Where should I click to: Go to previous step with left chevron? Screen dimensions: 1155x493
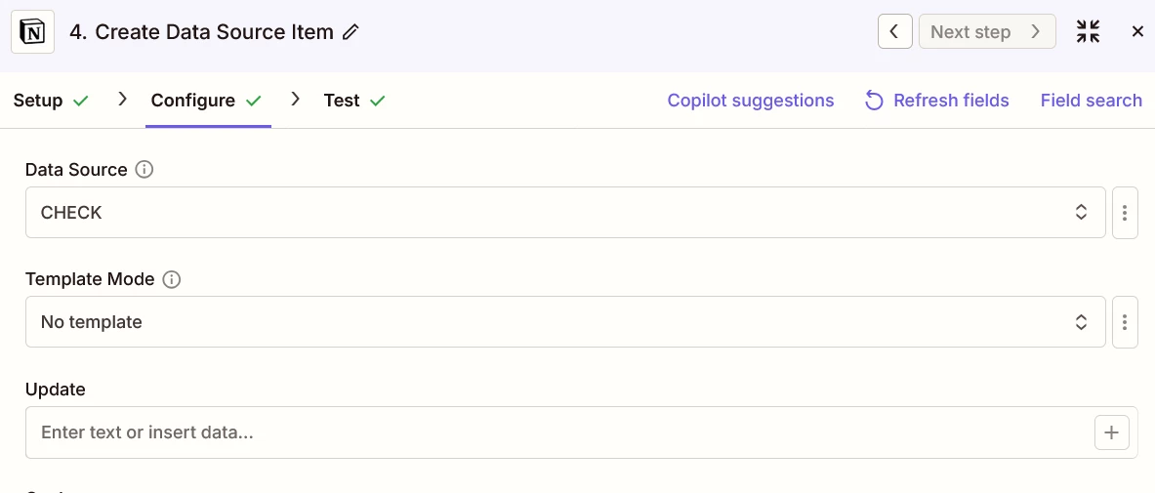click(894, 31)
